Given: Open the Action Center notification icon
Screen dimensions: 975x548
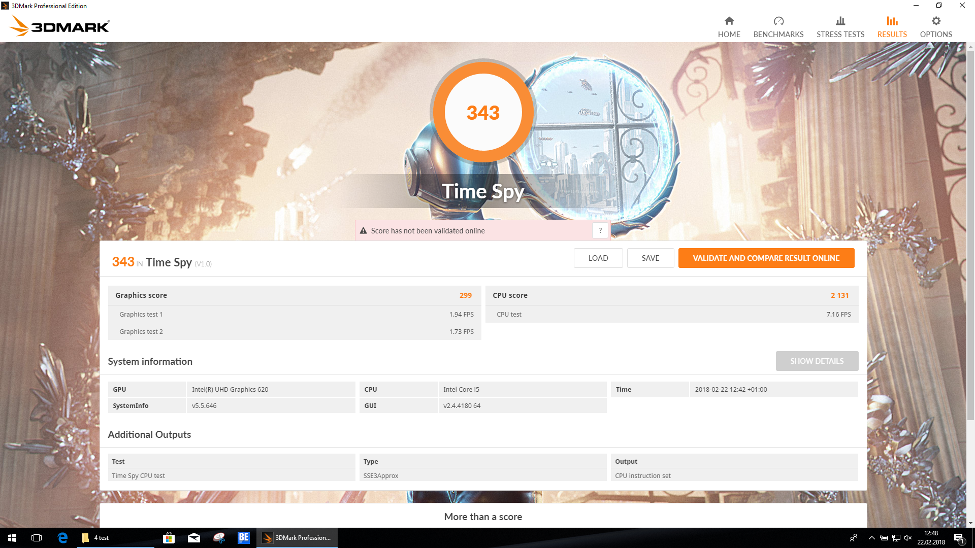Looking at the screenshot, I should (x=959, y=538).
